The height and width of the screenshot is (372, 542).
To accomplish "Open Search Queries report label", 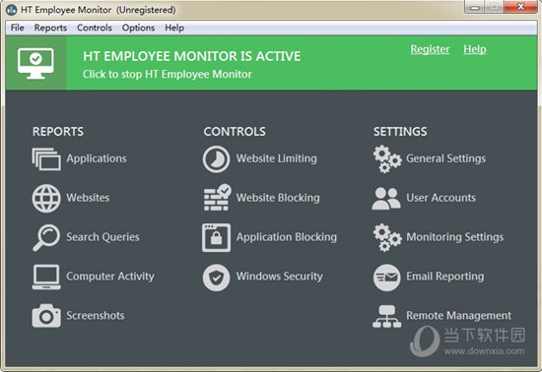I will point(103,237).
